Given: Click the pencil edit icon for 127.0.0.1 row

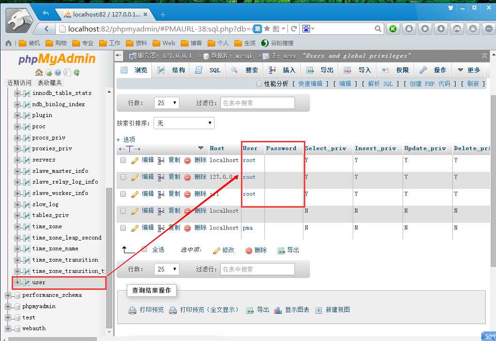Looking at the screenshot, I should pos(135,177).
